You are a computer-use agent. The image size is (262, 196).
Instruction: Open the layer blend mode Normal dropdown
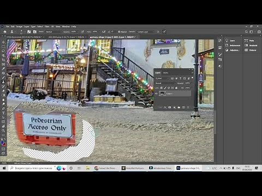coord(165,83)
